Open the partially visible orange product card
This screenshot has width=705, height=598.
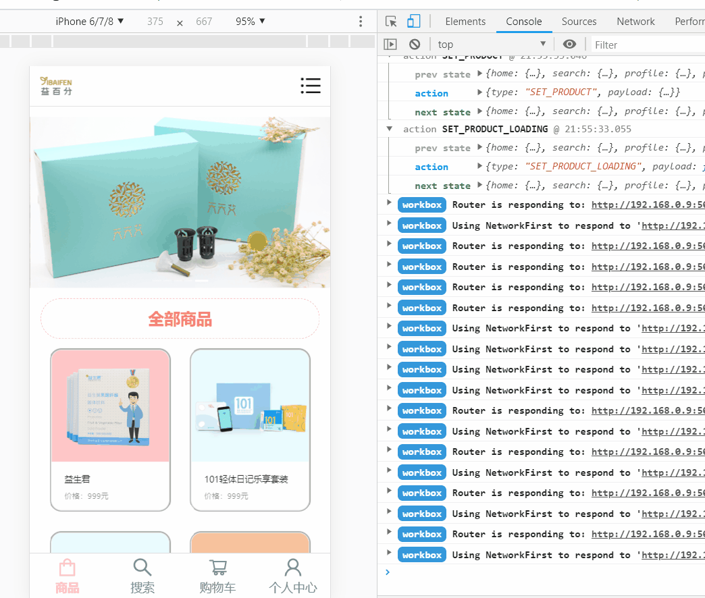coord(250,542)
